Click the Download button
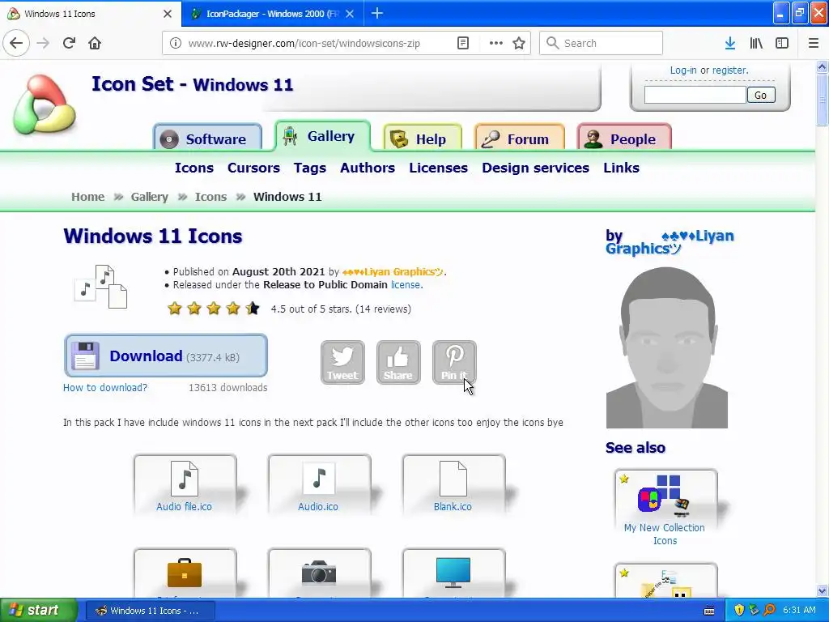The width and height of the screenshot is (829, 622). [x=165, y=356]
